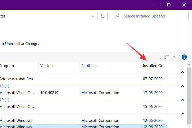Collapse the group with Visual C++ installed 15-06-2020

(183, 100)
